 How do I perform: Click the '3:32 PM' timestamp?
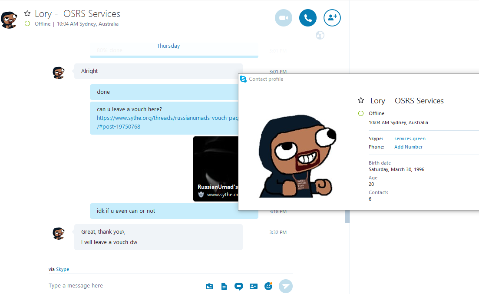tap(277, 232)
